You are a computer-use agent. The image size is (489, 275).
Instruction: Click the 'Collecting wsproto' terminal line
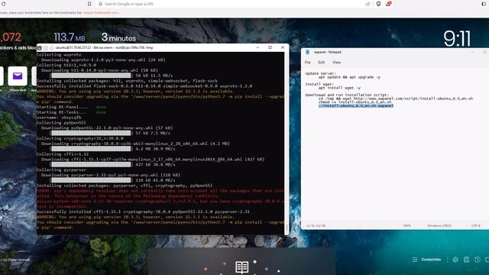pos(59,54)
